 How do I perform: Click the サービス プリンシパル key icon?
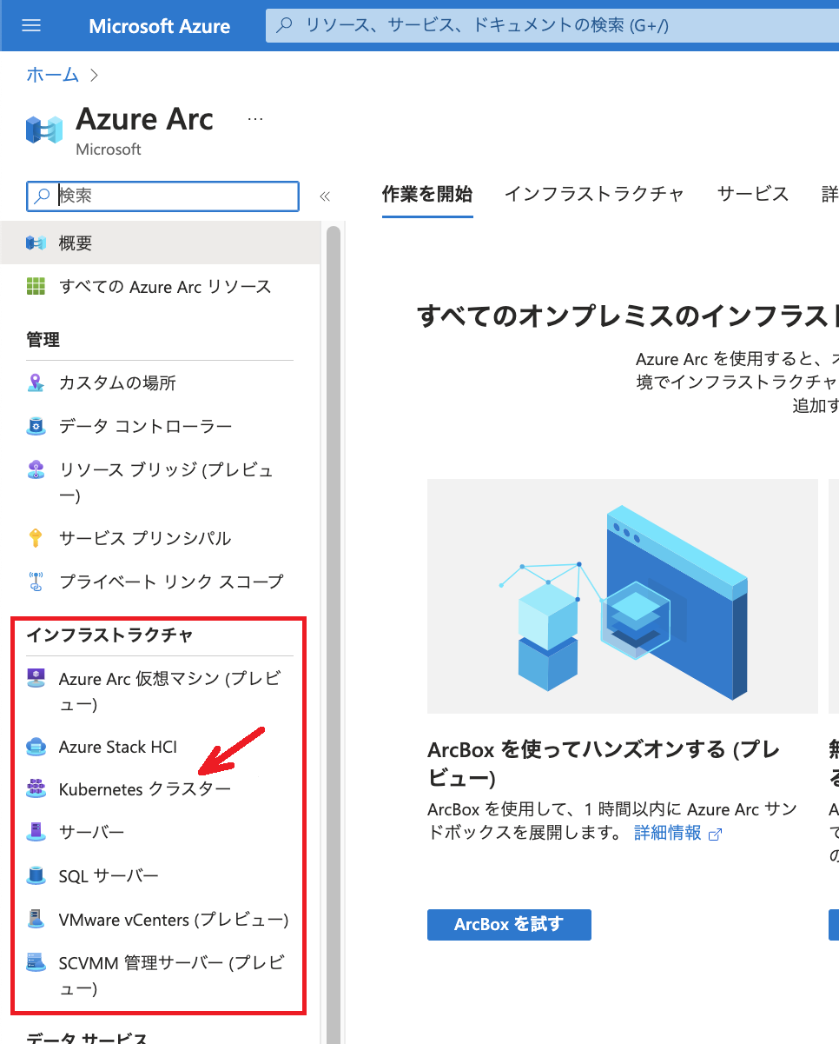[36, 538]
